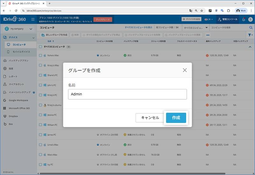Select the checkbox for Noha's iMac

point(40,56)
